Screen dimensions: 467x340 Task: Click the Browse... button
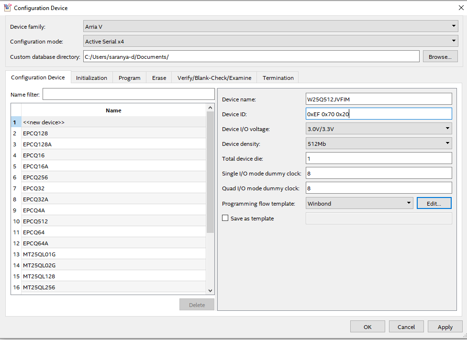440,56
